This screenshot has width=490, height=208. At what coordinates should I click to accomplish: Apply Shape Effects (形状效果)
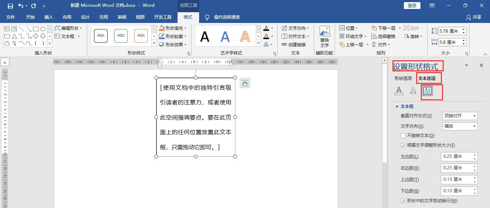174,44
